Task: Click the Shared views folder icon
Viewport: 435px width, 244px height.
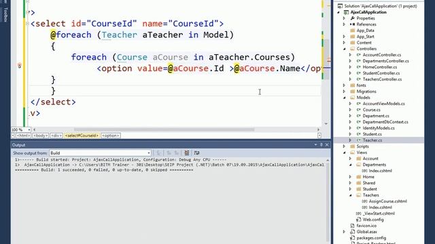Action: [x=358, y=183]
